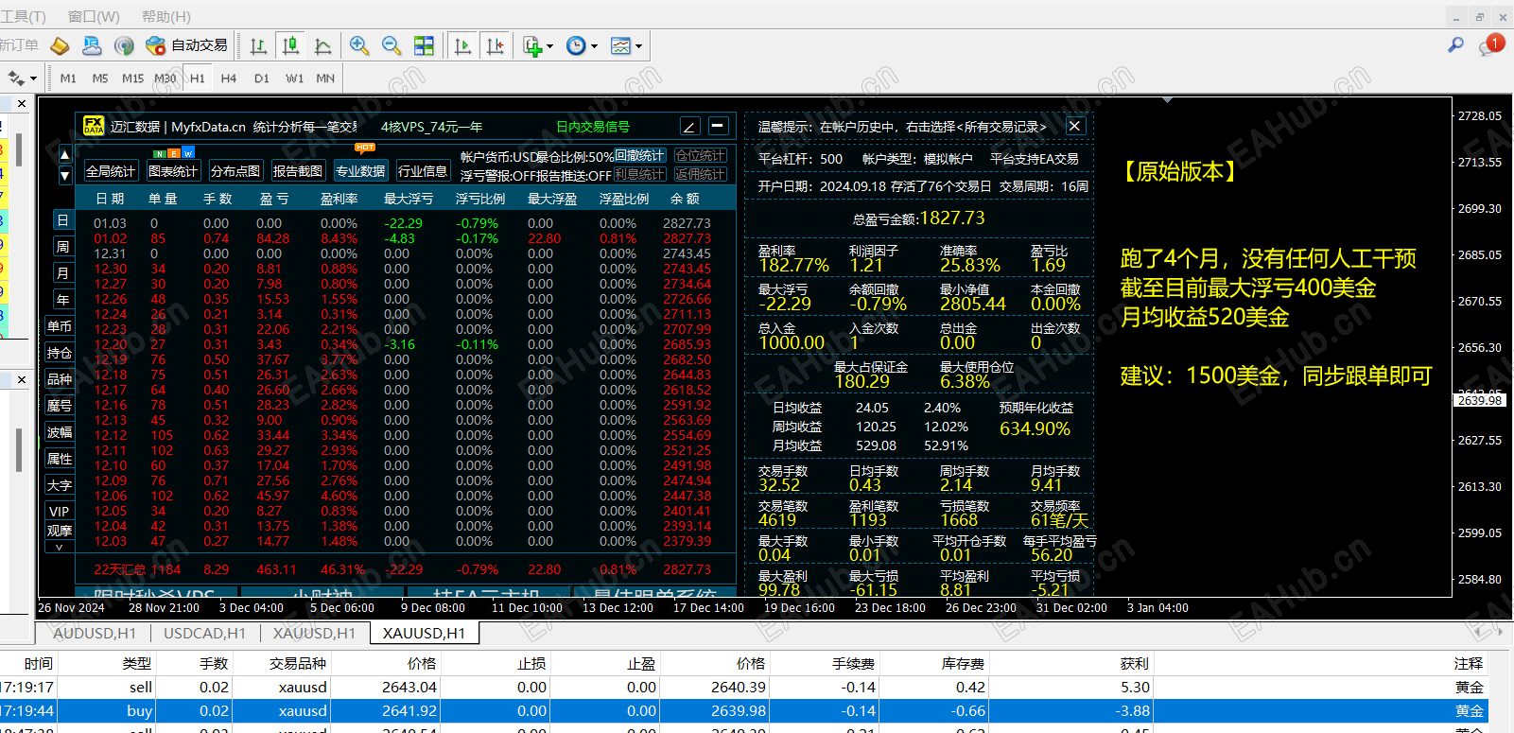Click the FX DATA logo icon
Viewport: 1514px width, 733px height.
click(94, 126)
